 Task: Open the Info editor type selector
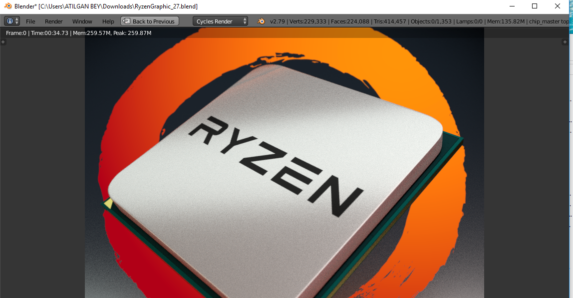coord(11,21)
